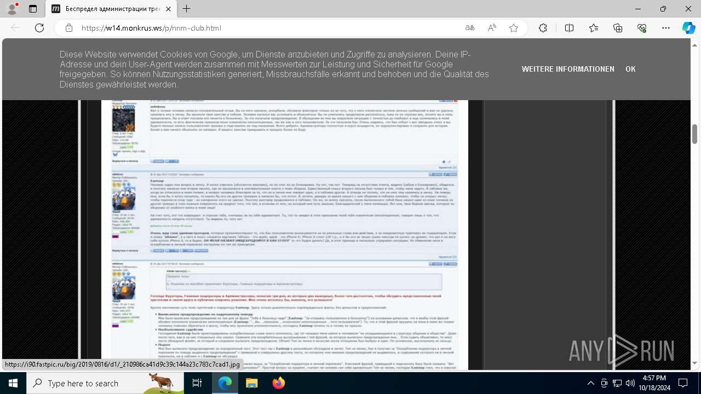Close the Беспредел администрации tab

(x=168, y=9)
